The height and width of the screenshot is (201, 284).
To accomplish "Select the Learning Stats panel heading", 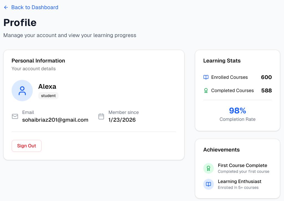I will click(222, 61).
